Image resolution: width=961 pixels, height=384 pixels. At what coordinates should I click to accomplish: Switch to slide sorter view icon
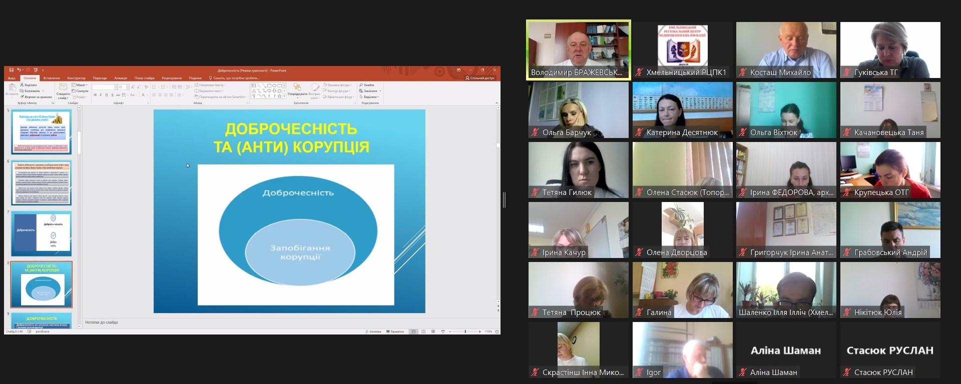click(x=423, y=331)
